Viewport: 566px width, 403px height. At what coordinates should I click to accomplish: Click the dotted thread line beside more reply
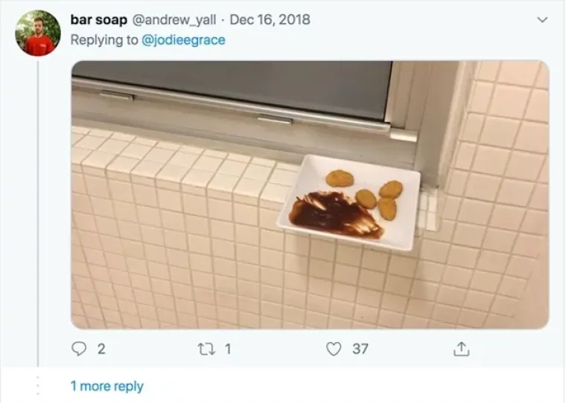38,385
